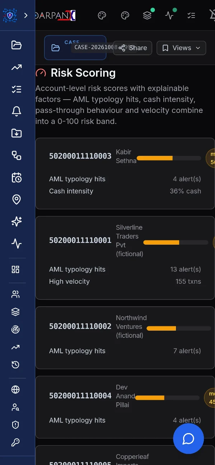Open the map pin location icon
The height and width of the screenshot is (465, 215).
(x=16, y=200)
